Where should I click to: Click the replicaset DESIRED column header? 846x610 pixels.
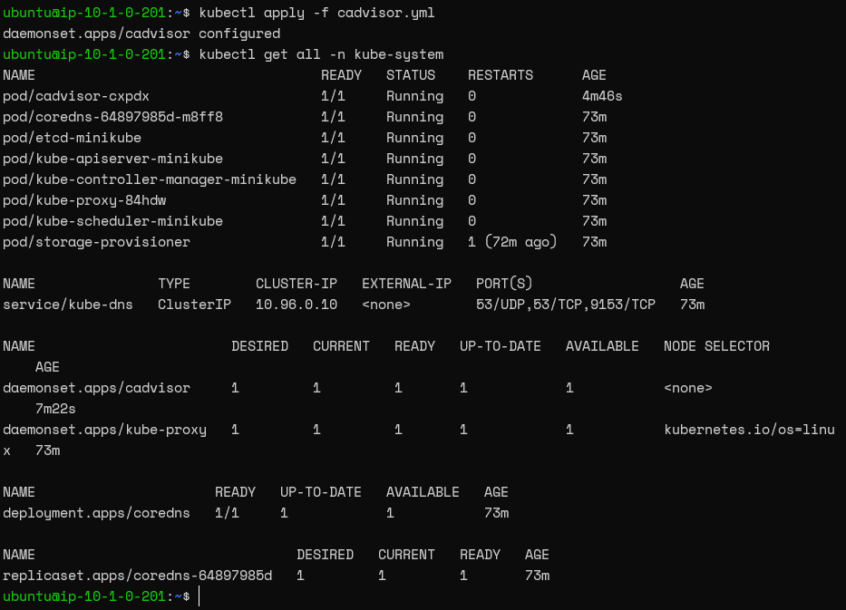pos(325,555)
